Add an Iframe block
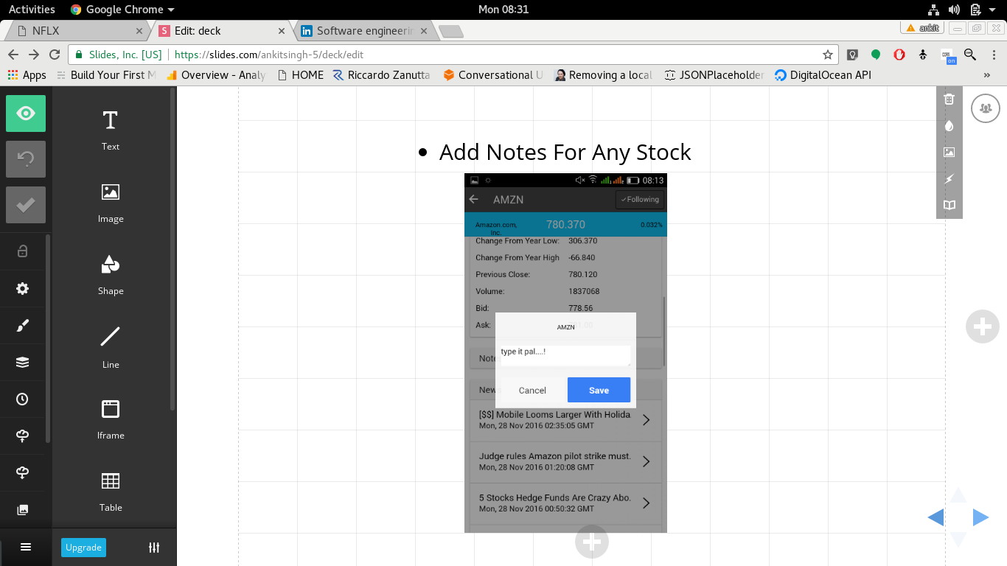 (x=111, y=419)
